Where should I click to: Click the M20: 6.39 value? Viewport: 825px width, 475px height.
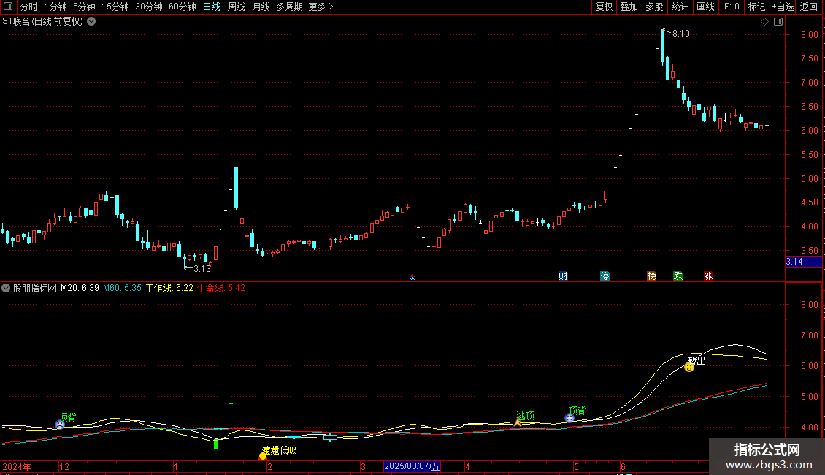coord(80,288)
